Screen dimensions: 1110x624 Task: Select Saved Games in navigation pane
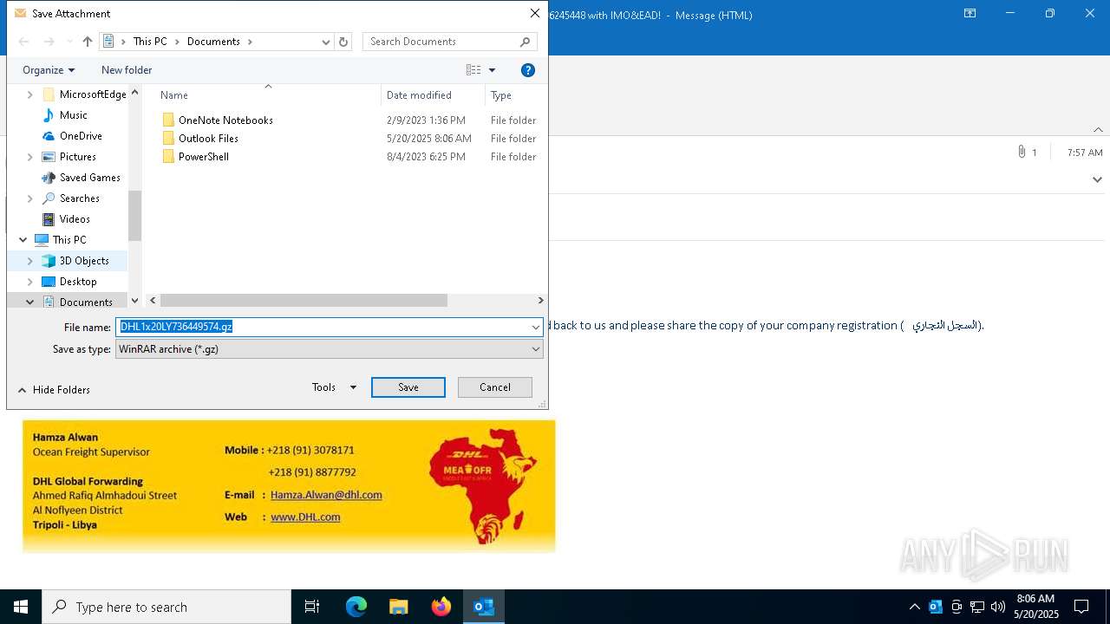81,178
